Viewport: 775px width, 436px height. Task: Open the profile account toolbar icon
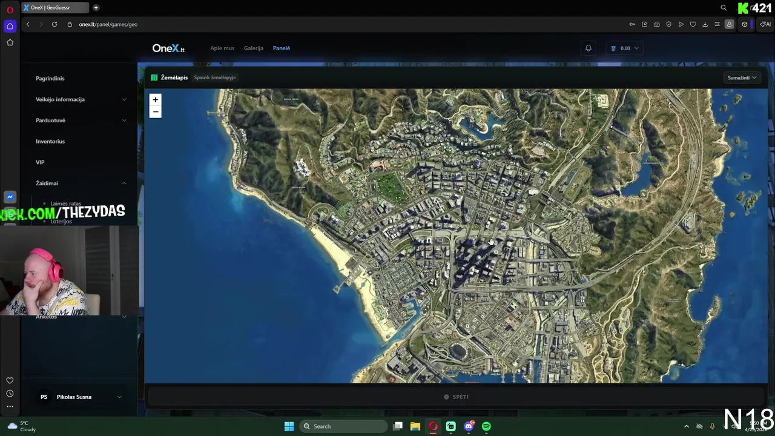(729, 24)
